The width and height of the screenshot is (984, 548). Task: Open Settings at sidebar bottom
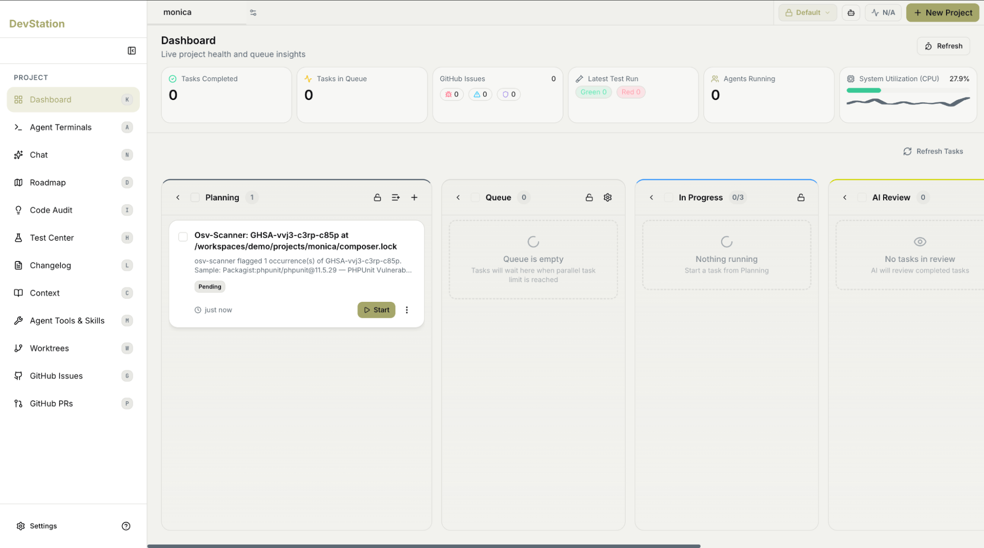pyautogui.click(x=36, y=526)
